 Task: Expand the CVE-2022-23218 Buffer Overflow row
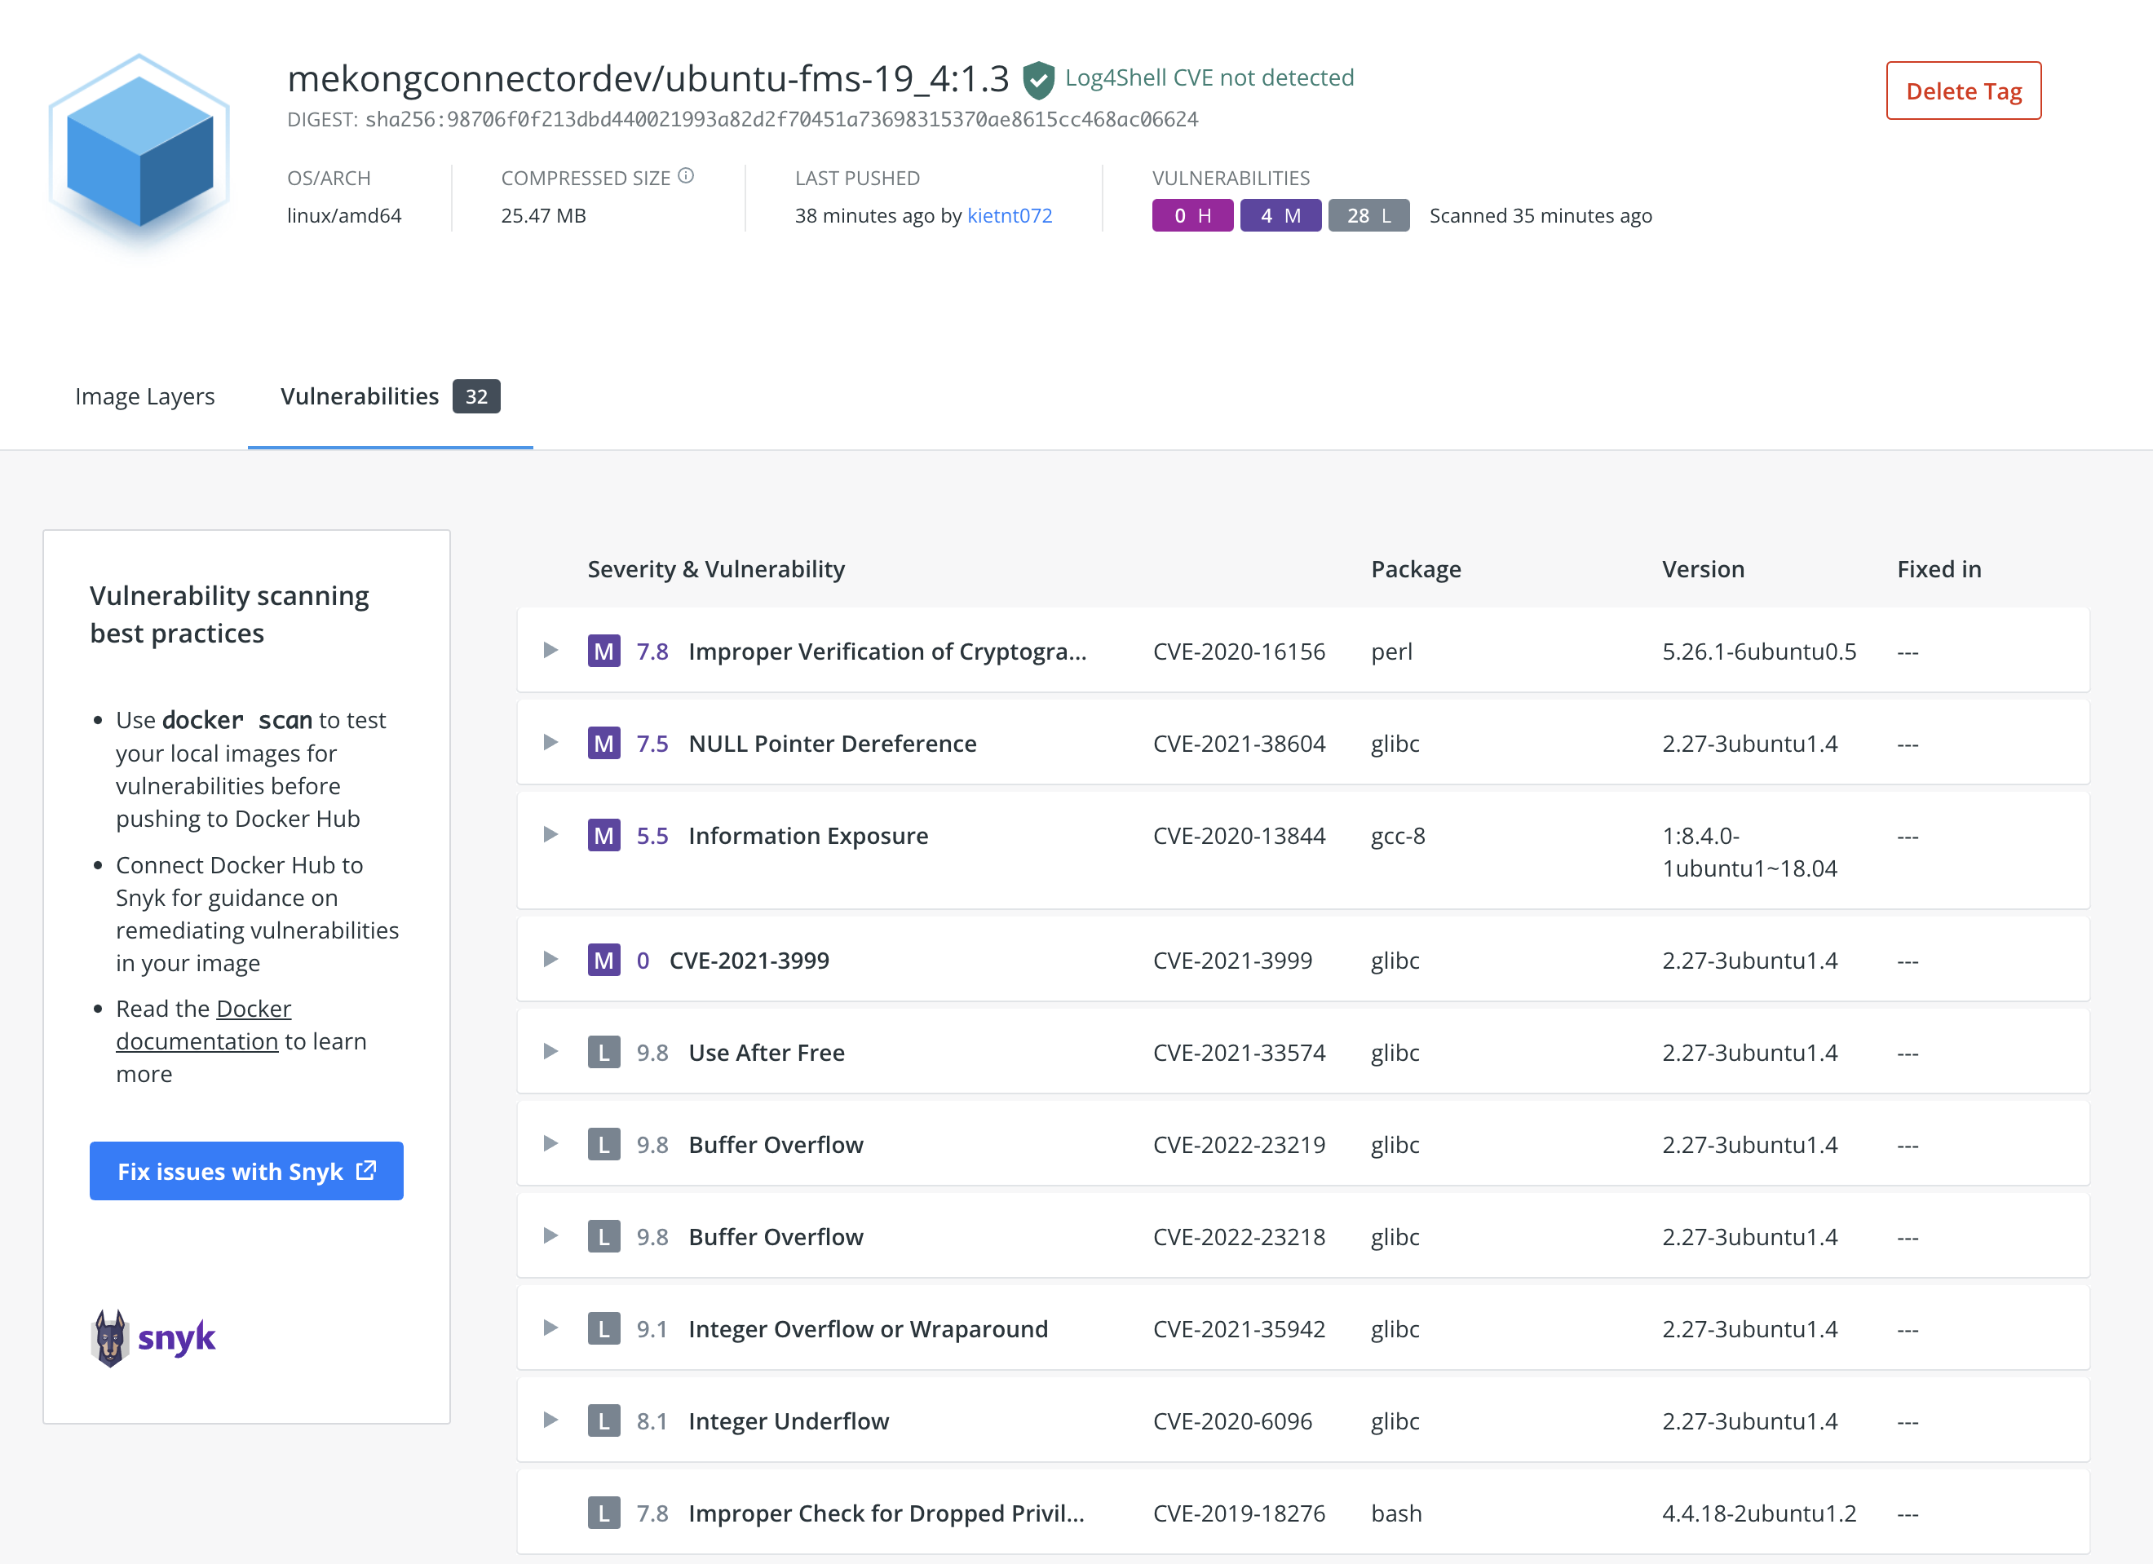550,1235
